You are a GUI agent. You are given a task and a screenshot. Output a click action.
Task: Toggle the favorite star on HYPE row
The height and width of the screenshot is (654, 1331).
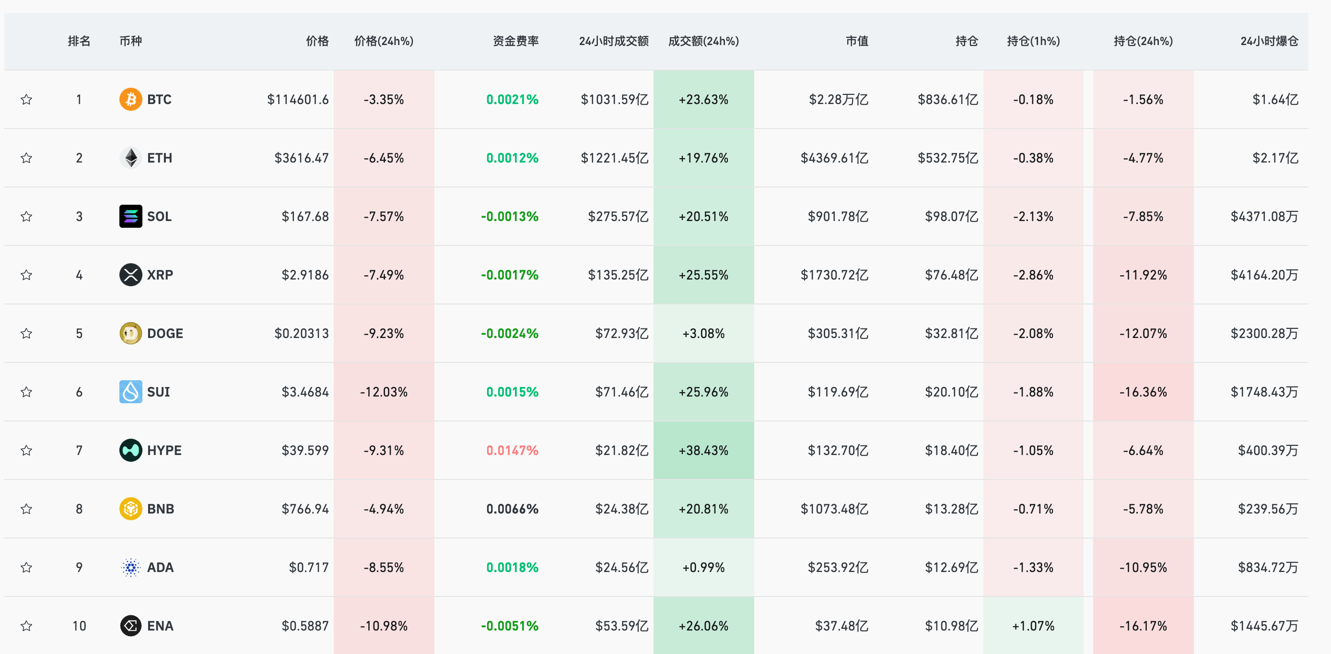[x=26, y=450]
